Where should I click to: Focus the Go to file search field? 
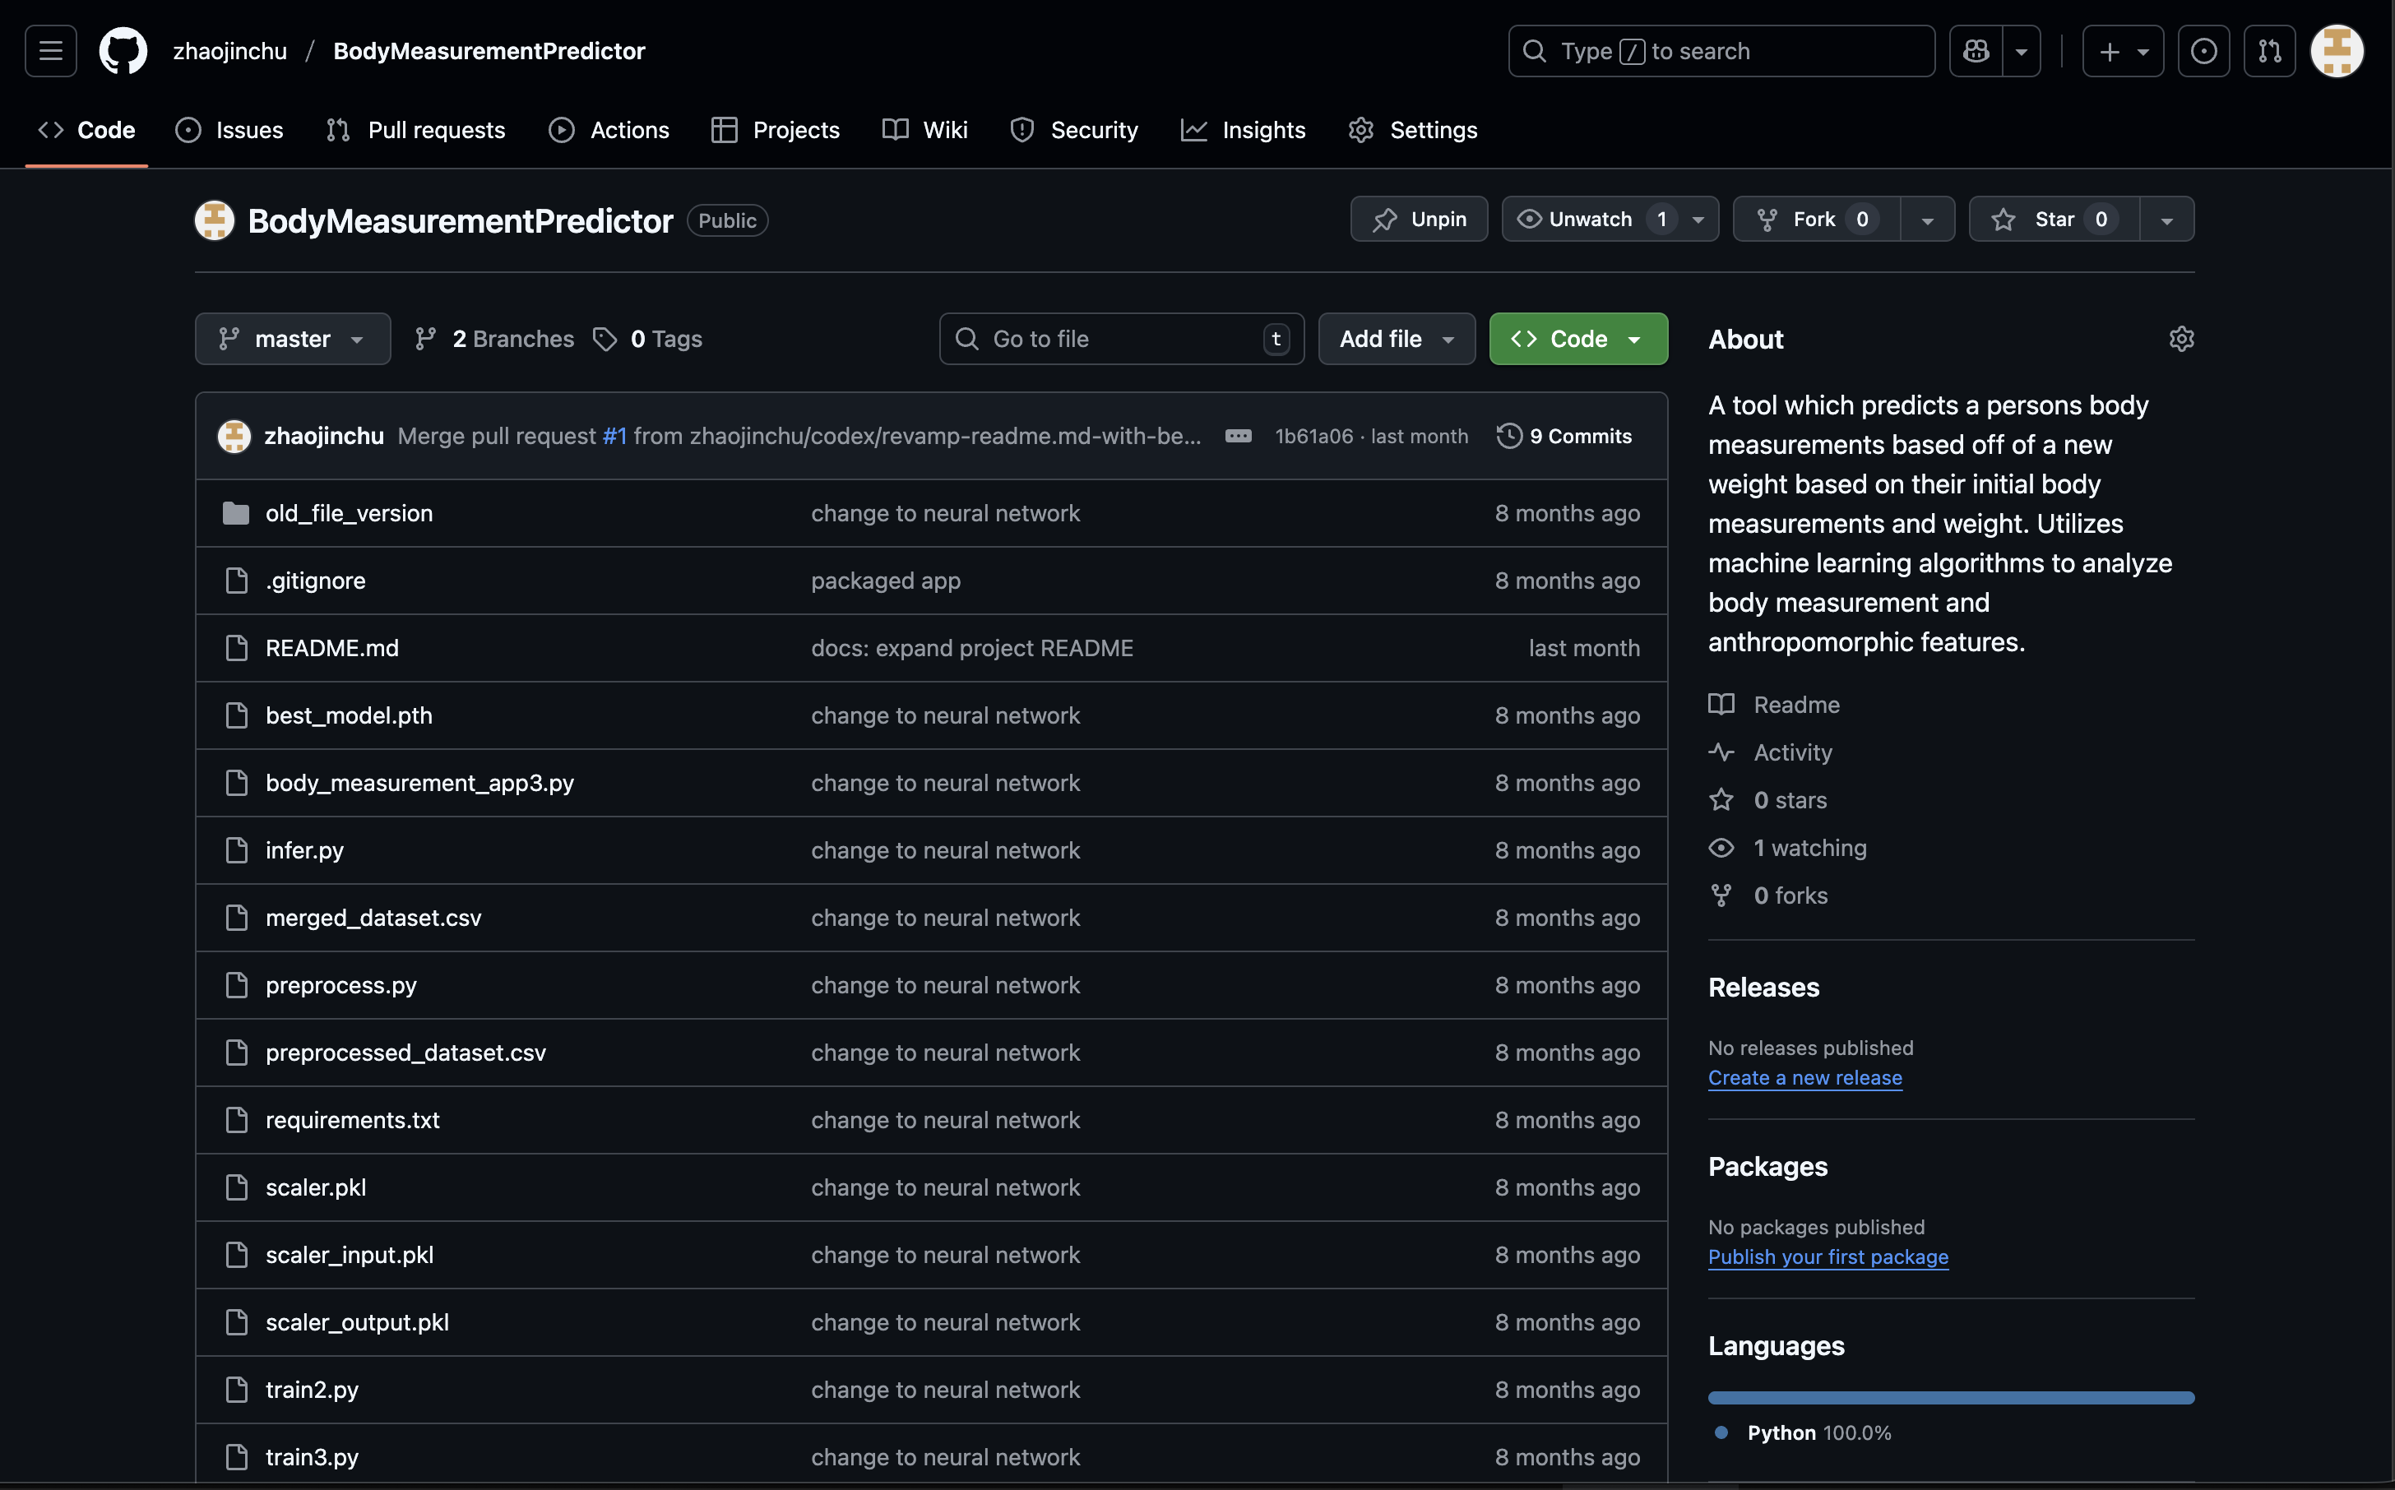[x=1122, y=339]
